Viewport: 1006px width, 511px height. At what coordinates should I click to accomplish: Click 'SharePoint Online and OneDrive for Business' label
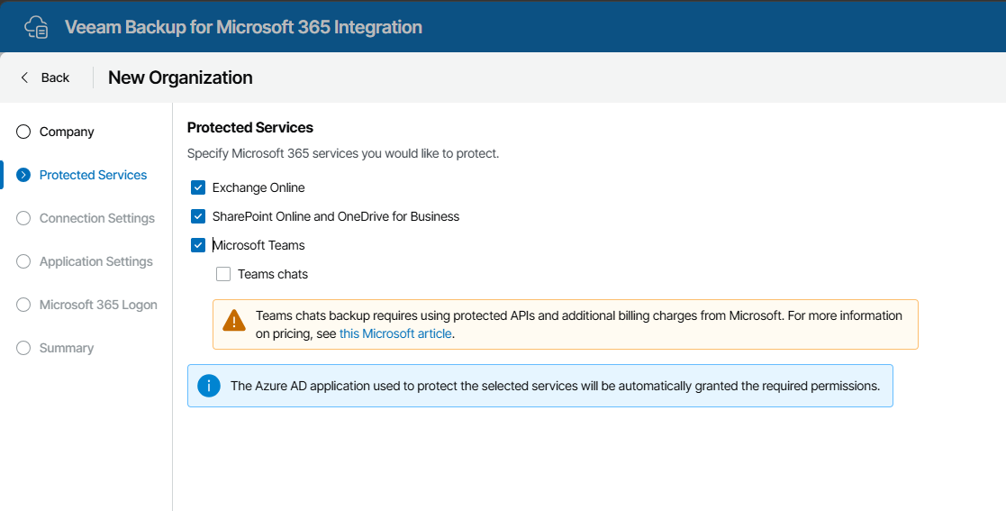tap(336, 216)
